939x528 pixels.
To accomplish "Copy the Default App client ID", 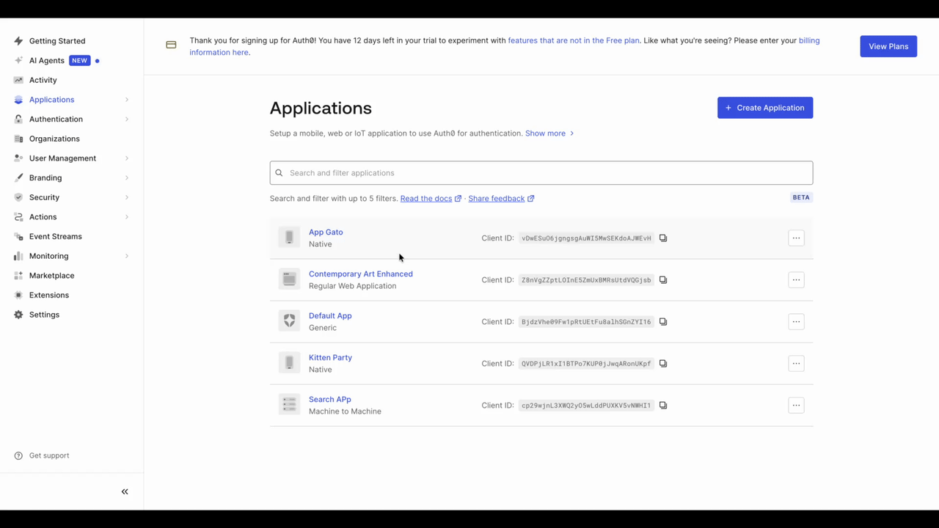I will (x=663, y=322).
